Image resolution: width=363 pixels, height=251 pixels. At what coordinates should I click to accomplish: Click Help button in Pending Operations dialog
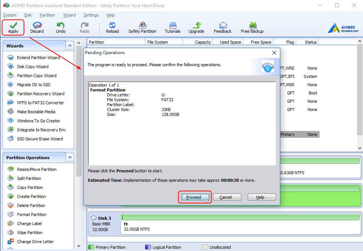pos(262,197)
